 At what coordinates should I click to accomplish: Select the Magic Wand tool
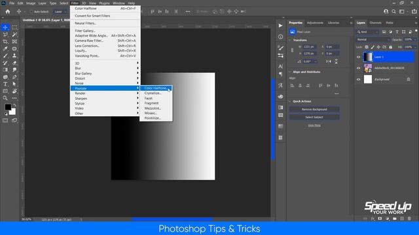(14, 35)
